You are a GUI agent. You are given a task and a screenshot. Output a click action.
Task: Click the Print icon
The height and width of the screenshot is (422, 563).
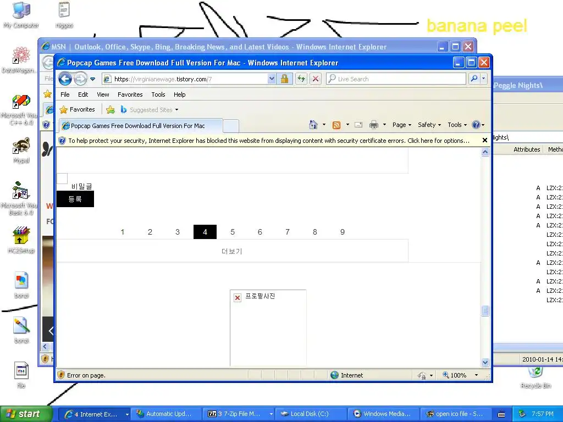coord(374,125)
